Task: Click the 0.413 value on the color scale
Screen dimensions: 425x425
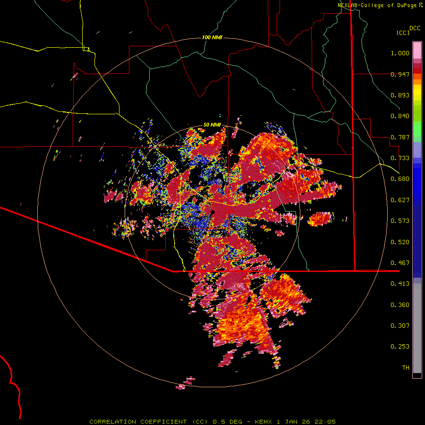Action: pyautogui.click(x=400, y=284)
